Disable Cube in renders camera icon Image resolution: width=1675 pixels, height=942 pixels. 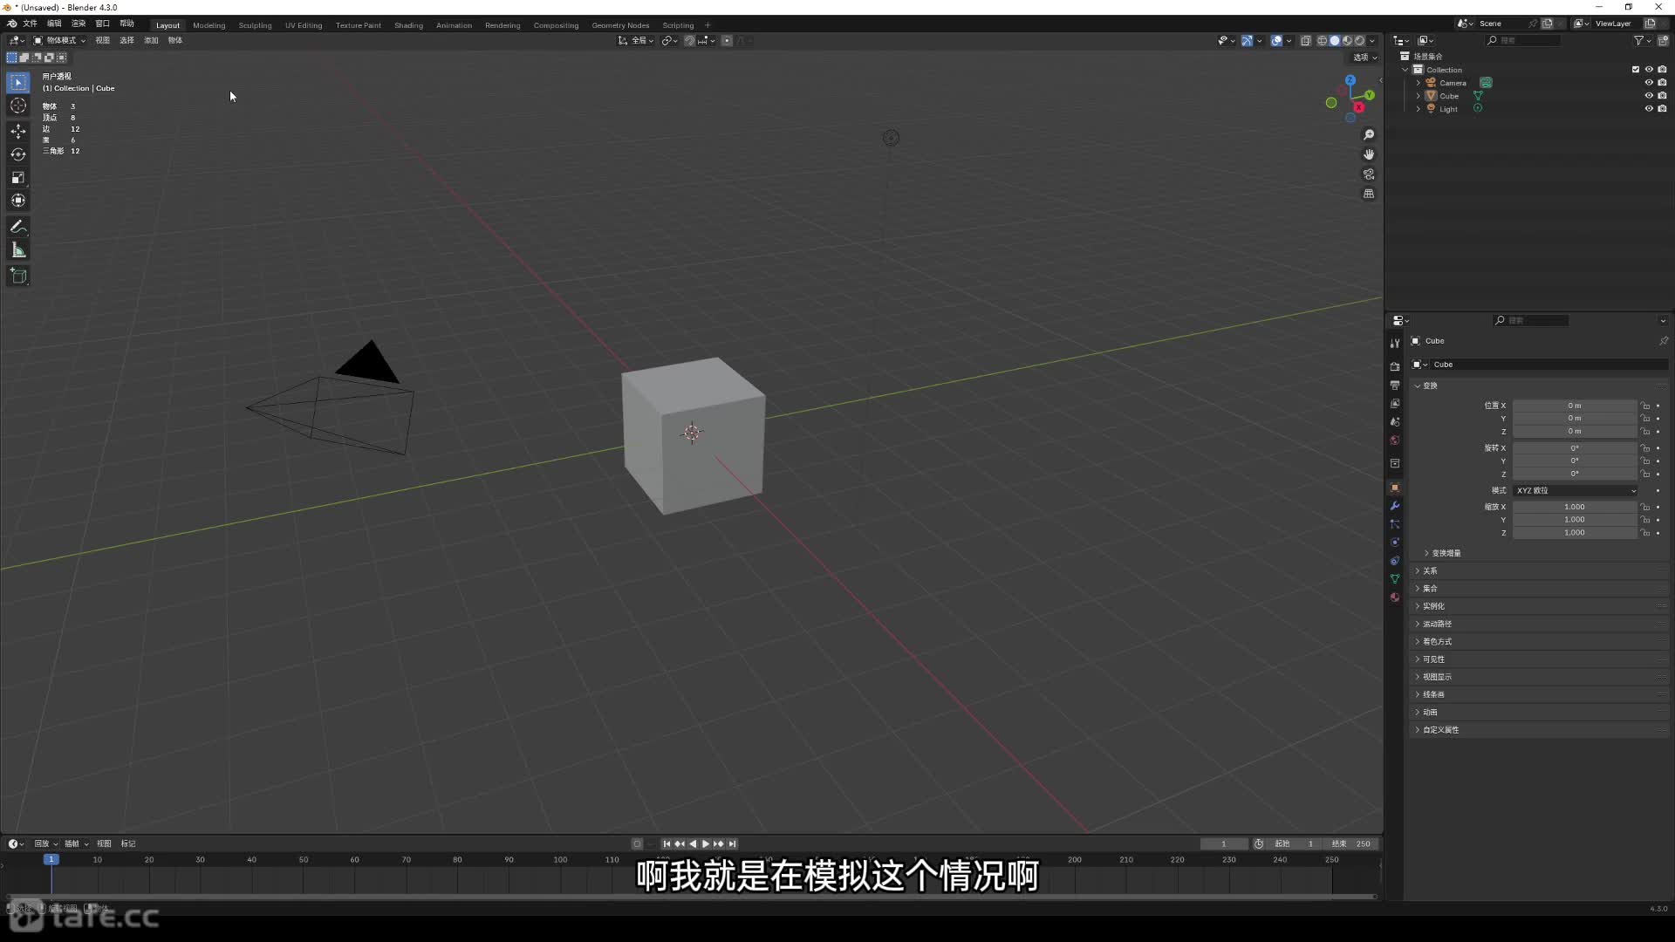click(x=1662, y=96)
